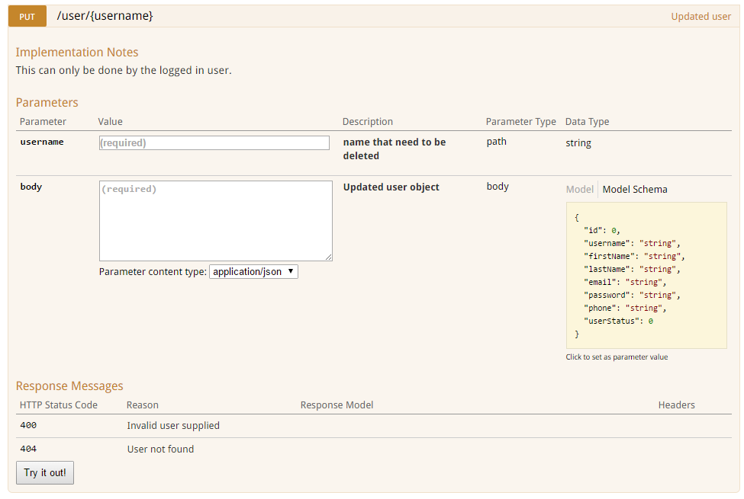Select the Model Schema tab
This screenshot has height=499, width=744.
pyautogui.click(x=635, y=189)
